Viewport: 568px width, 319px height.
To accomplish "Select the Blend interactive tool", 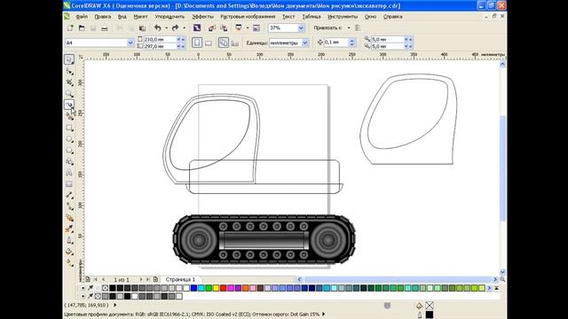I will [x=69, y=218].
